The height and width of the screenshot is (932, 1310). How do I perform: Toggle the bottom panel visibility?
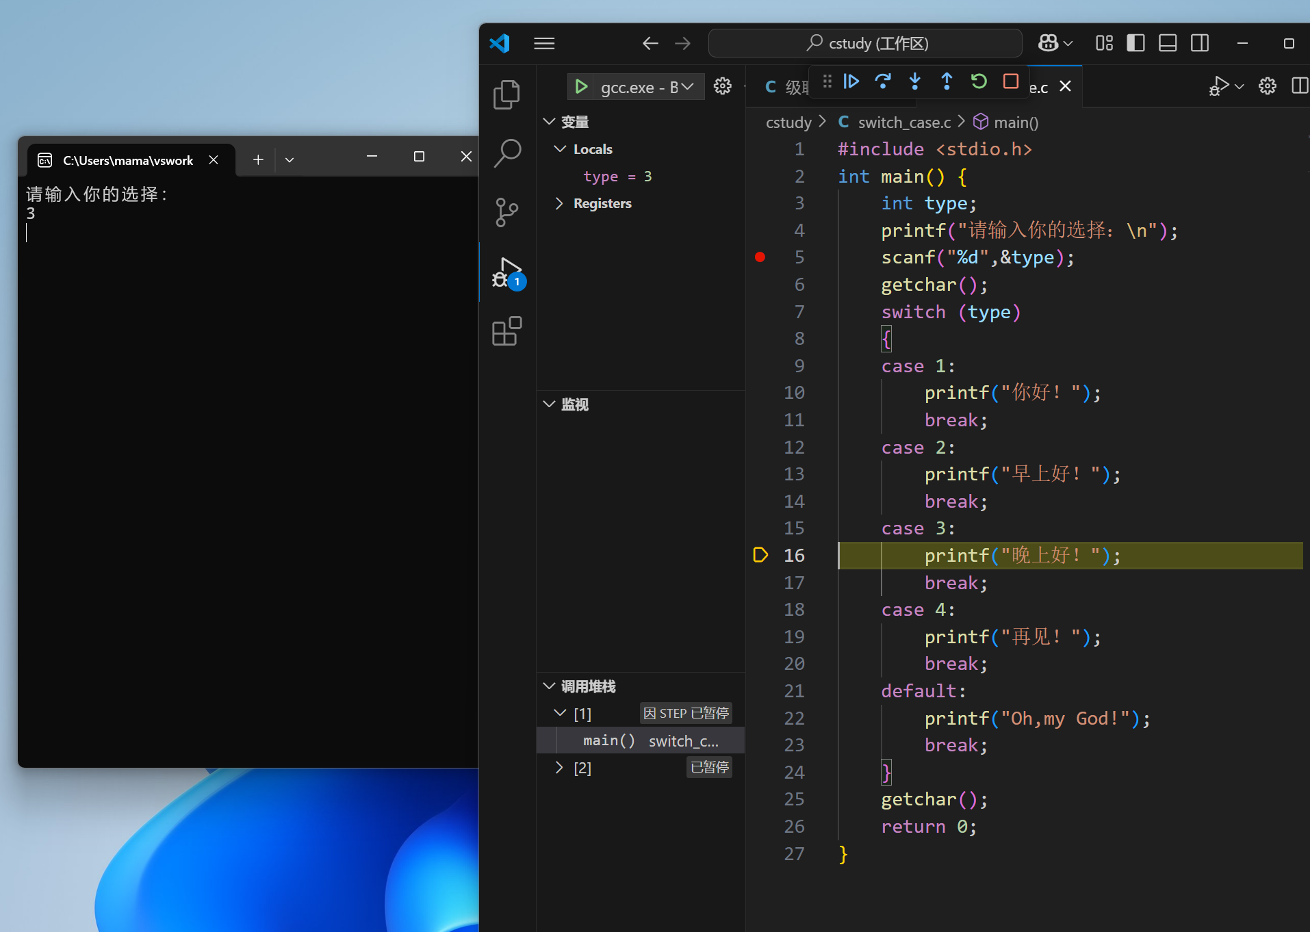tap(1168, 43)
